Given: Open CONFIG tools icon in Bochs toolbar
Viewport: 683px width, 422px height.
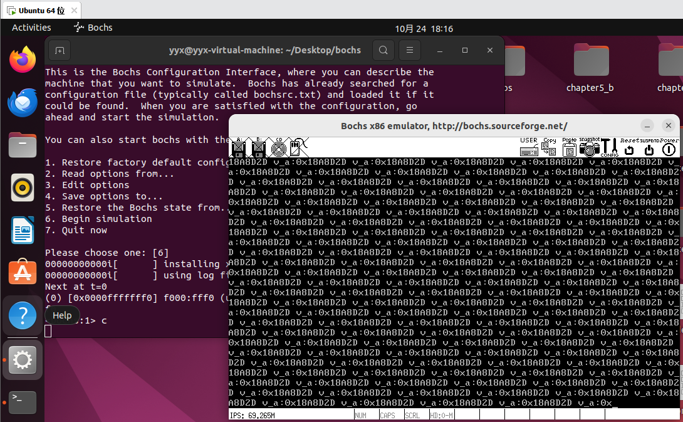Looking at the screenshot, I should tap(610, 147).
